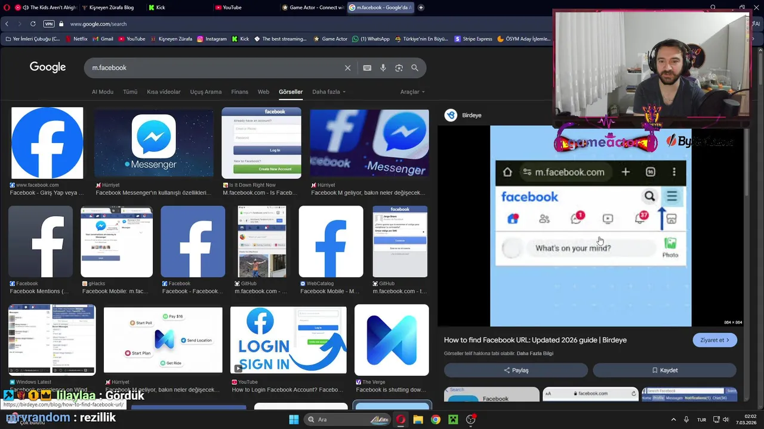The width and height of the screenshot is (764, 429).
Task: Open the Netflix bookmark
Action: (76, 39)
